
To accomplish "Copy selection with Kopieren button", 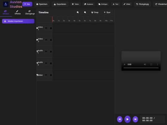I will (89, 4).
